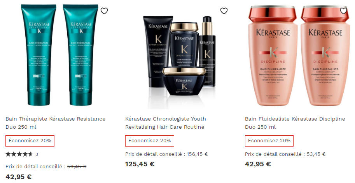This screenshot has width=355, height=183.
Task: Open Bain Fluidealiste pink bottles image
Action: 299,56
